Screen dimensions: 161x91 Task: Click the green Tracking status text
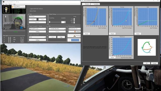(x=16, y=32)
